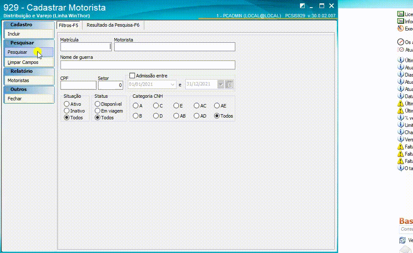Click the orange 'Exec' swirl icon
This screenshot has height=253, width=413.
pos(401,28)
